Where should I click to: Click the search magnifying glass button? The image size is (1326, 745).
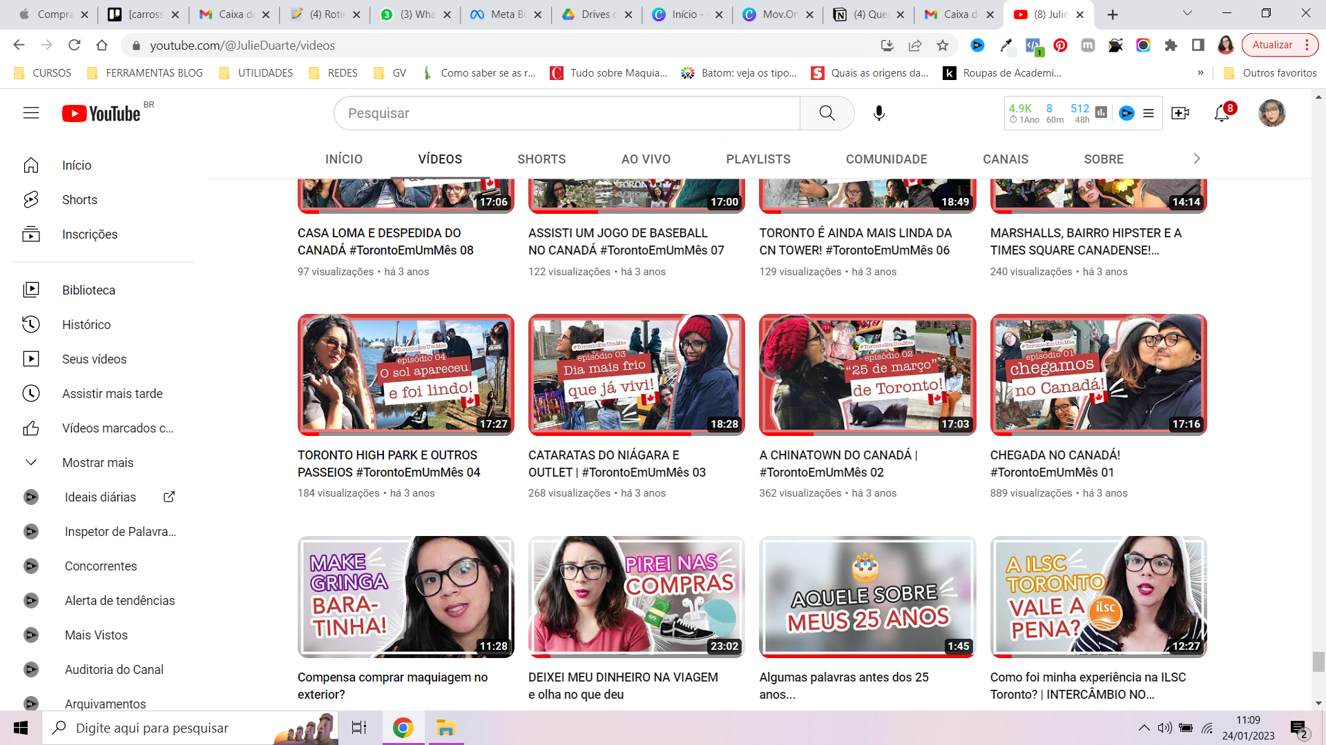(827, 113)
